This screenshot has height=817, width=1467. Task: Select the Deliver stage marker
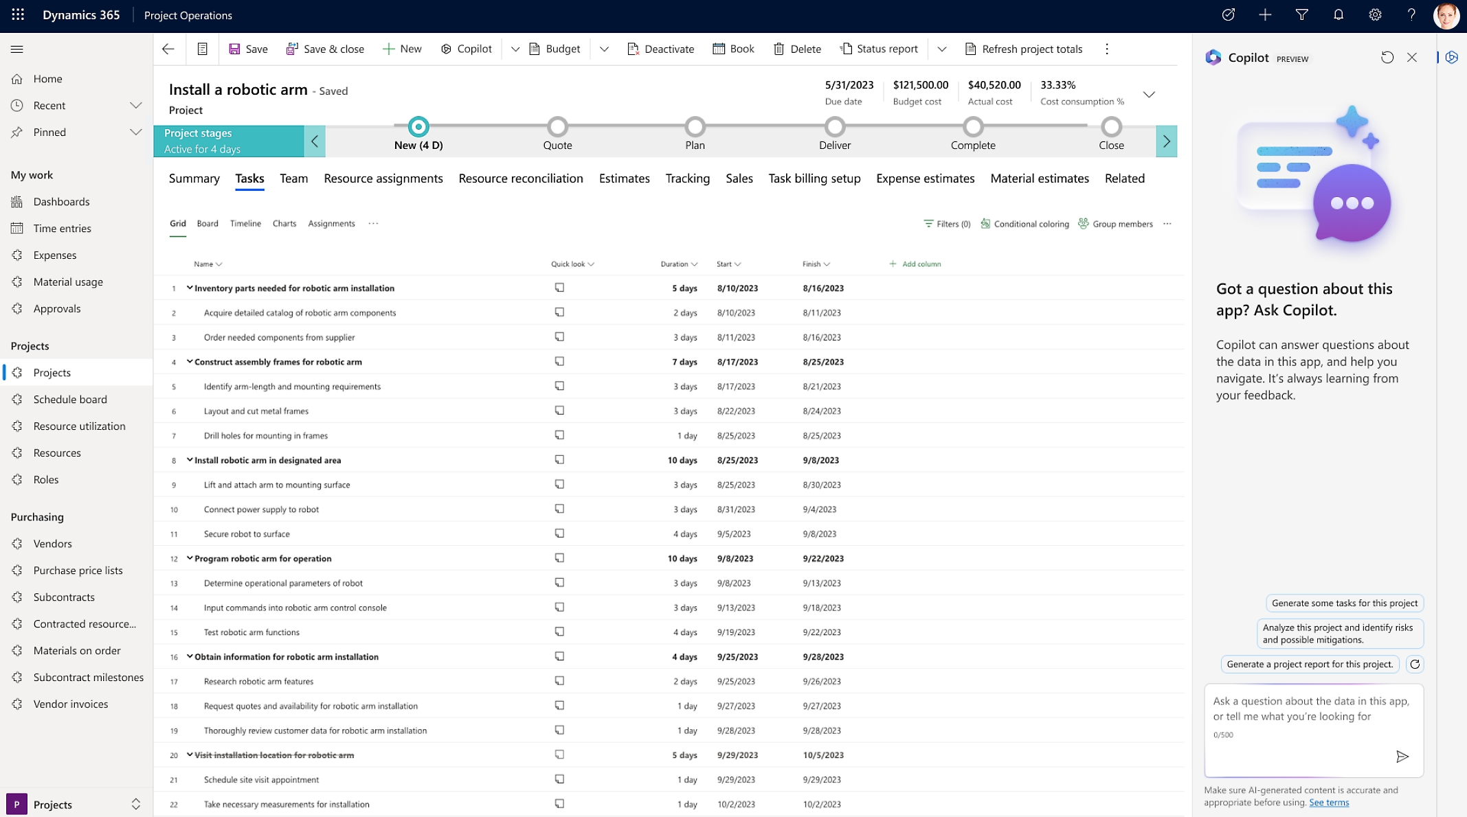(x=834, y=127)
